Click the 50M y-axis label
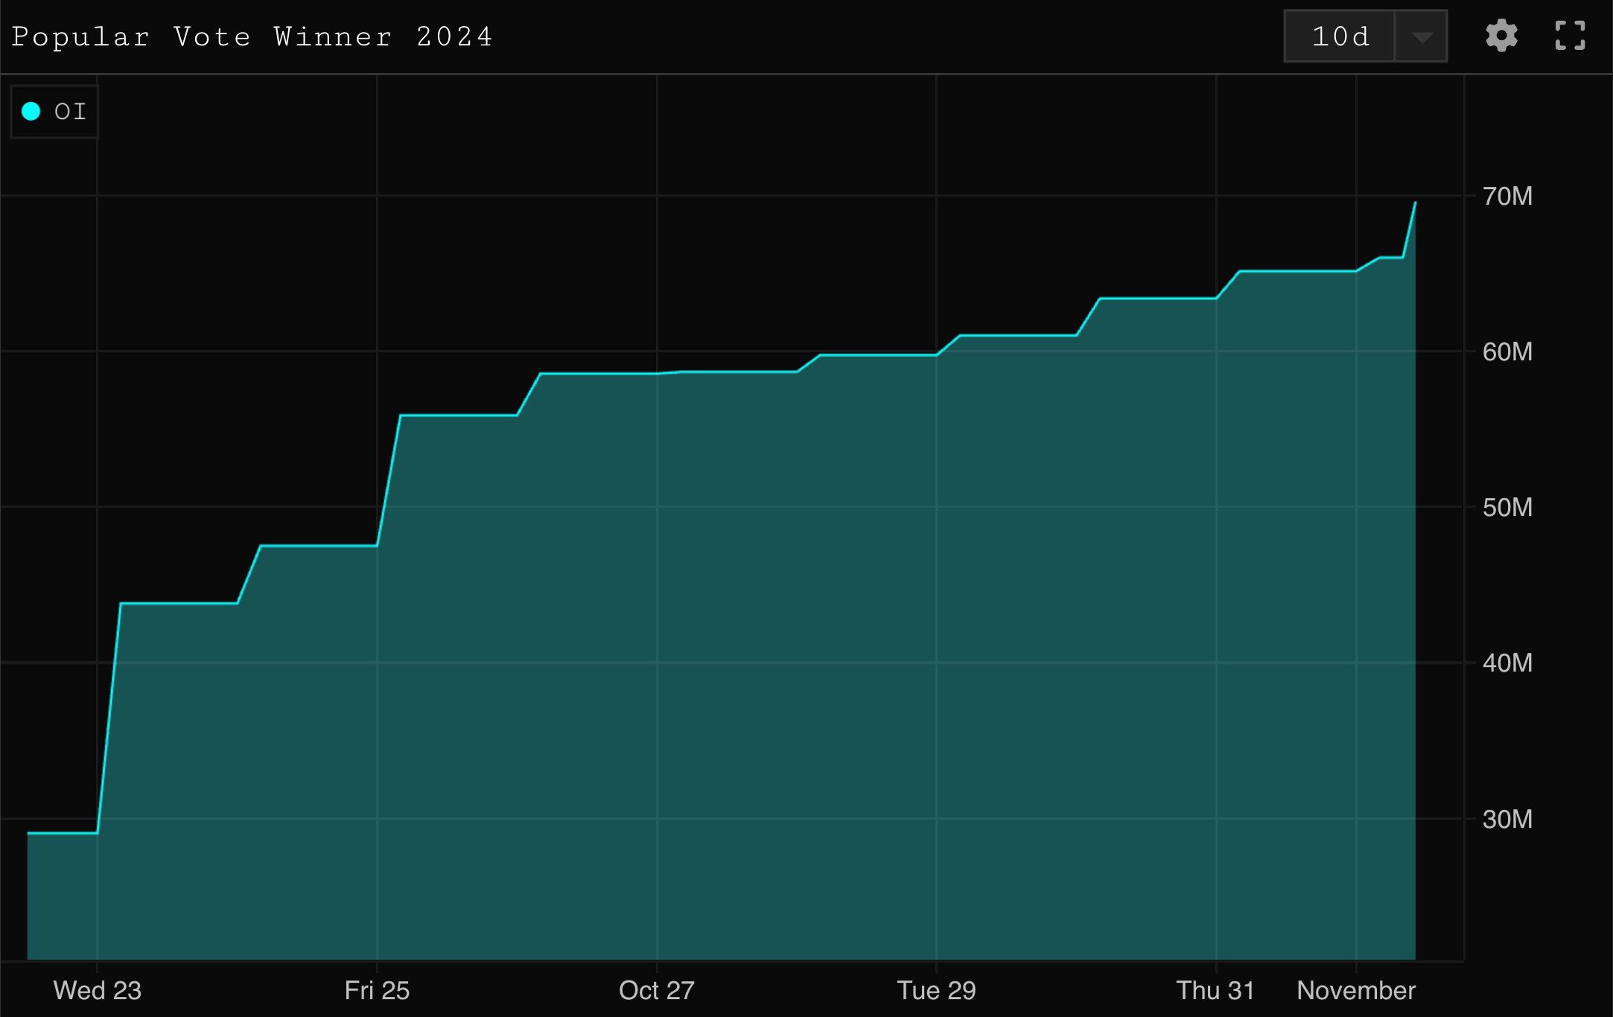 [1507, 507]
